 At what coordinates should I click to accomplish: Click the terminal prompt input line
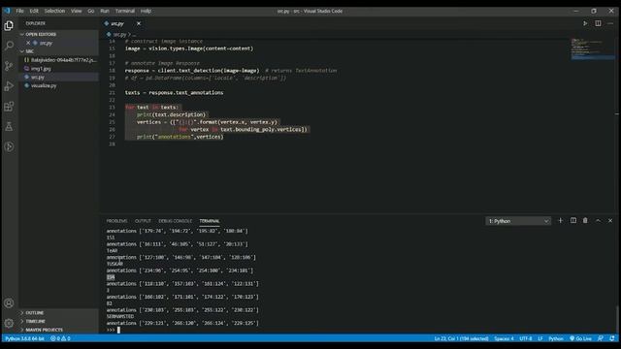tap(118, 330)
